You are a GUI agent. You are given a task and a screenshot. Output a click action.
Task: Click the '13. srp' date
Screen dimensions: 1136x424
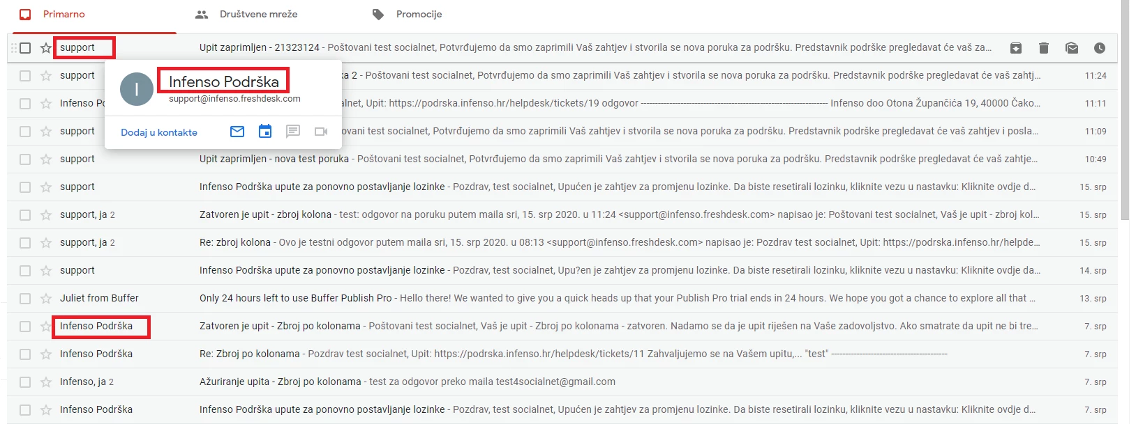coord(1093,299)
